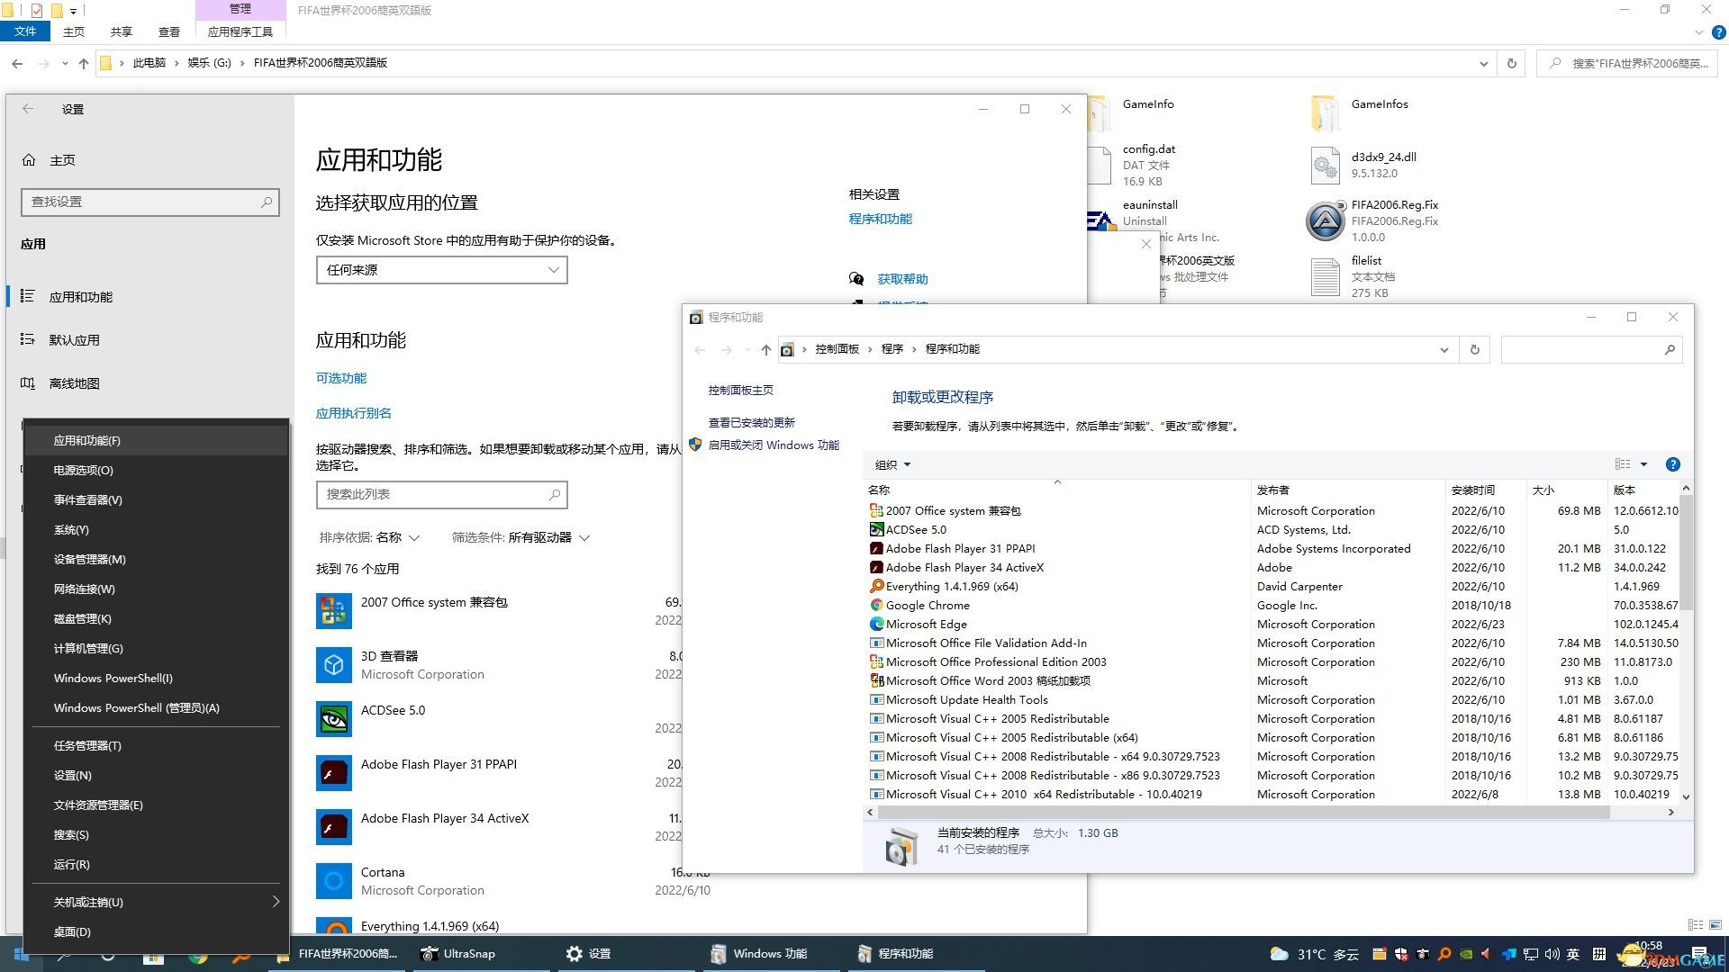Open 应用程序工具 ribbon tab
1729x972 pixels.
[x=240, y=31]
